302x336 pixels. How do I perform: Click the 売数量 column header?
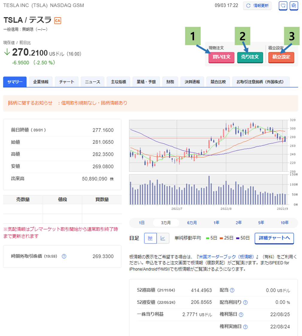(23, 200)
